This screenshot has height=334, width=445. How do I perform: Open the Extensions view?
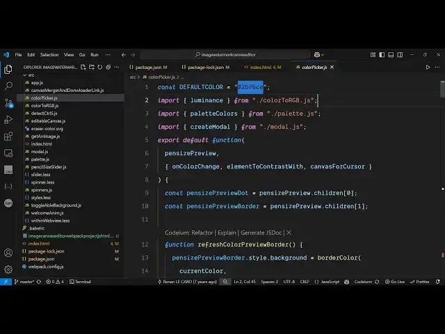(8, 136)
